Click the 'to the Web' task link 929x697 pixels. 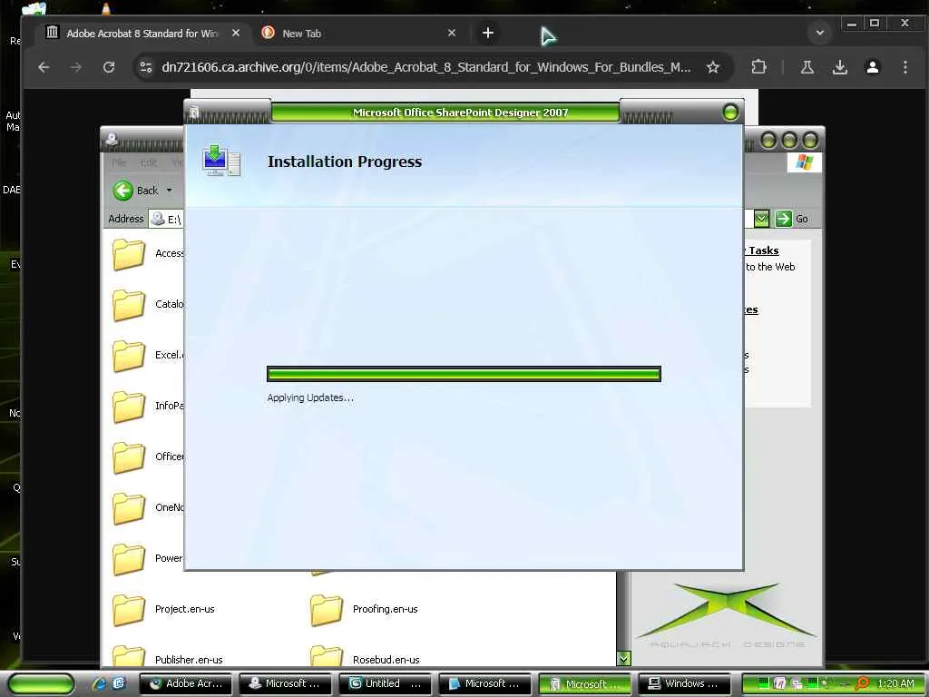coord(769,267)
